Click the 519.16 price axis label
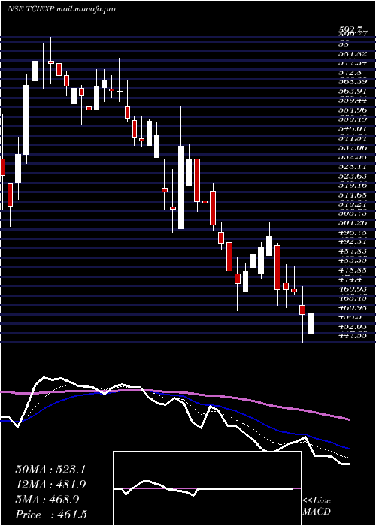Viewport: 376px width, 526px height. [x=353, y=185]
